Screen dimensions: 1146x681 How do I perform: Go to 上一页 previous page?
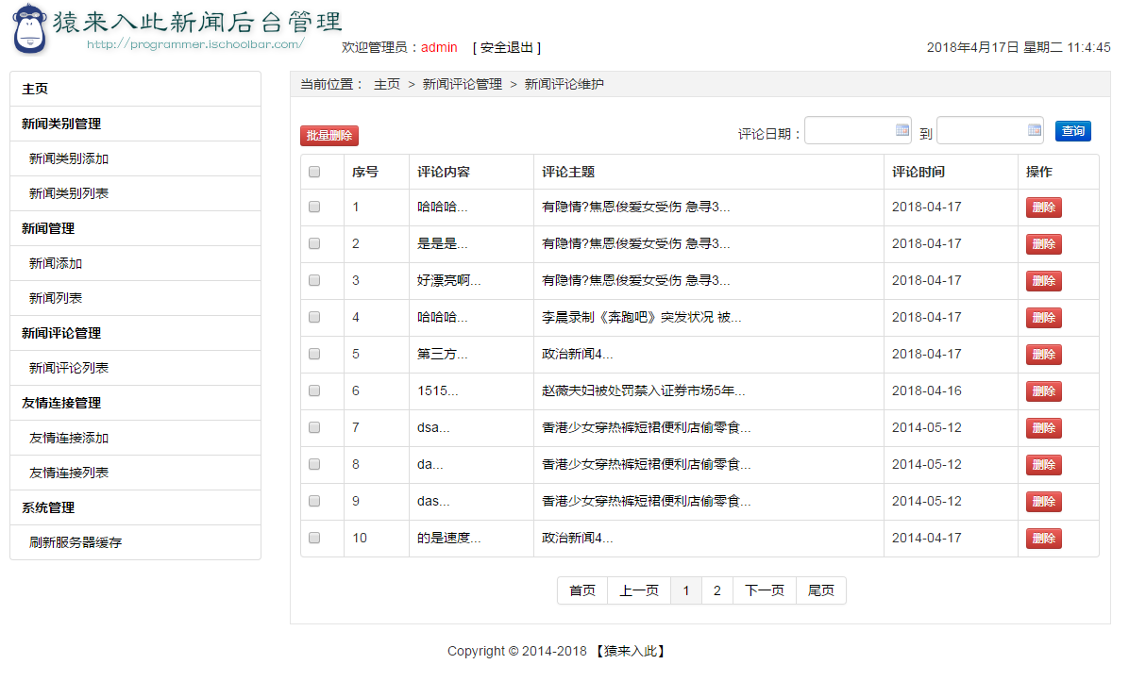click(x=639, y=590)
